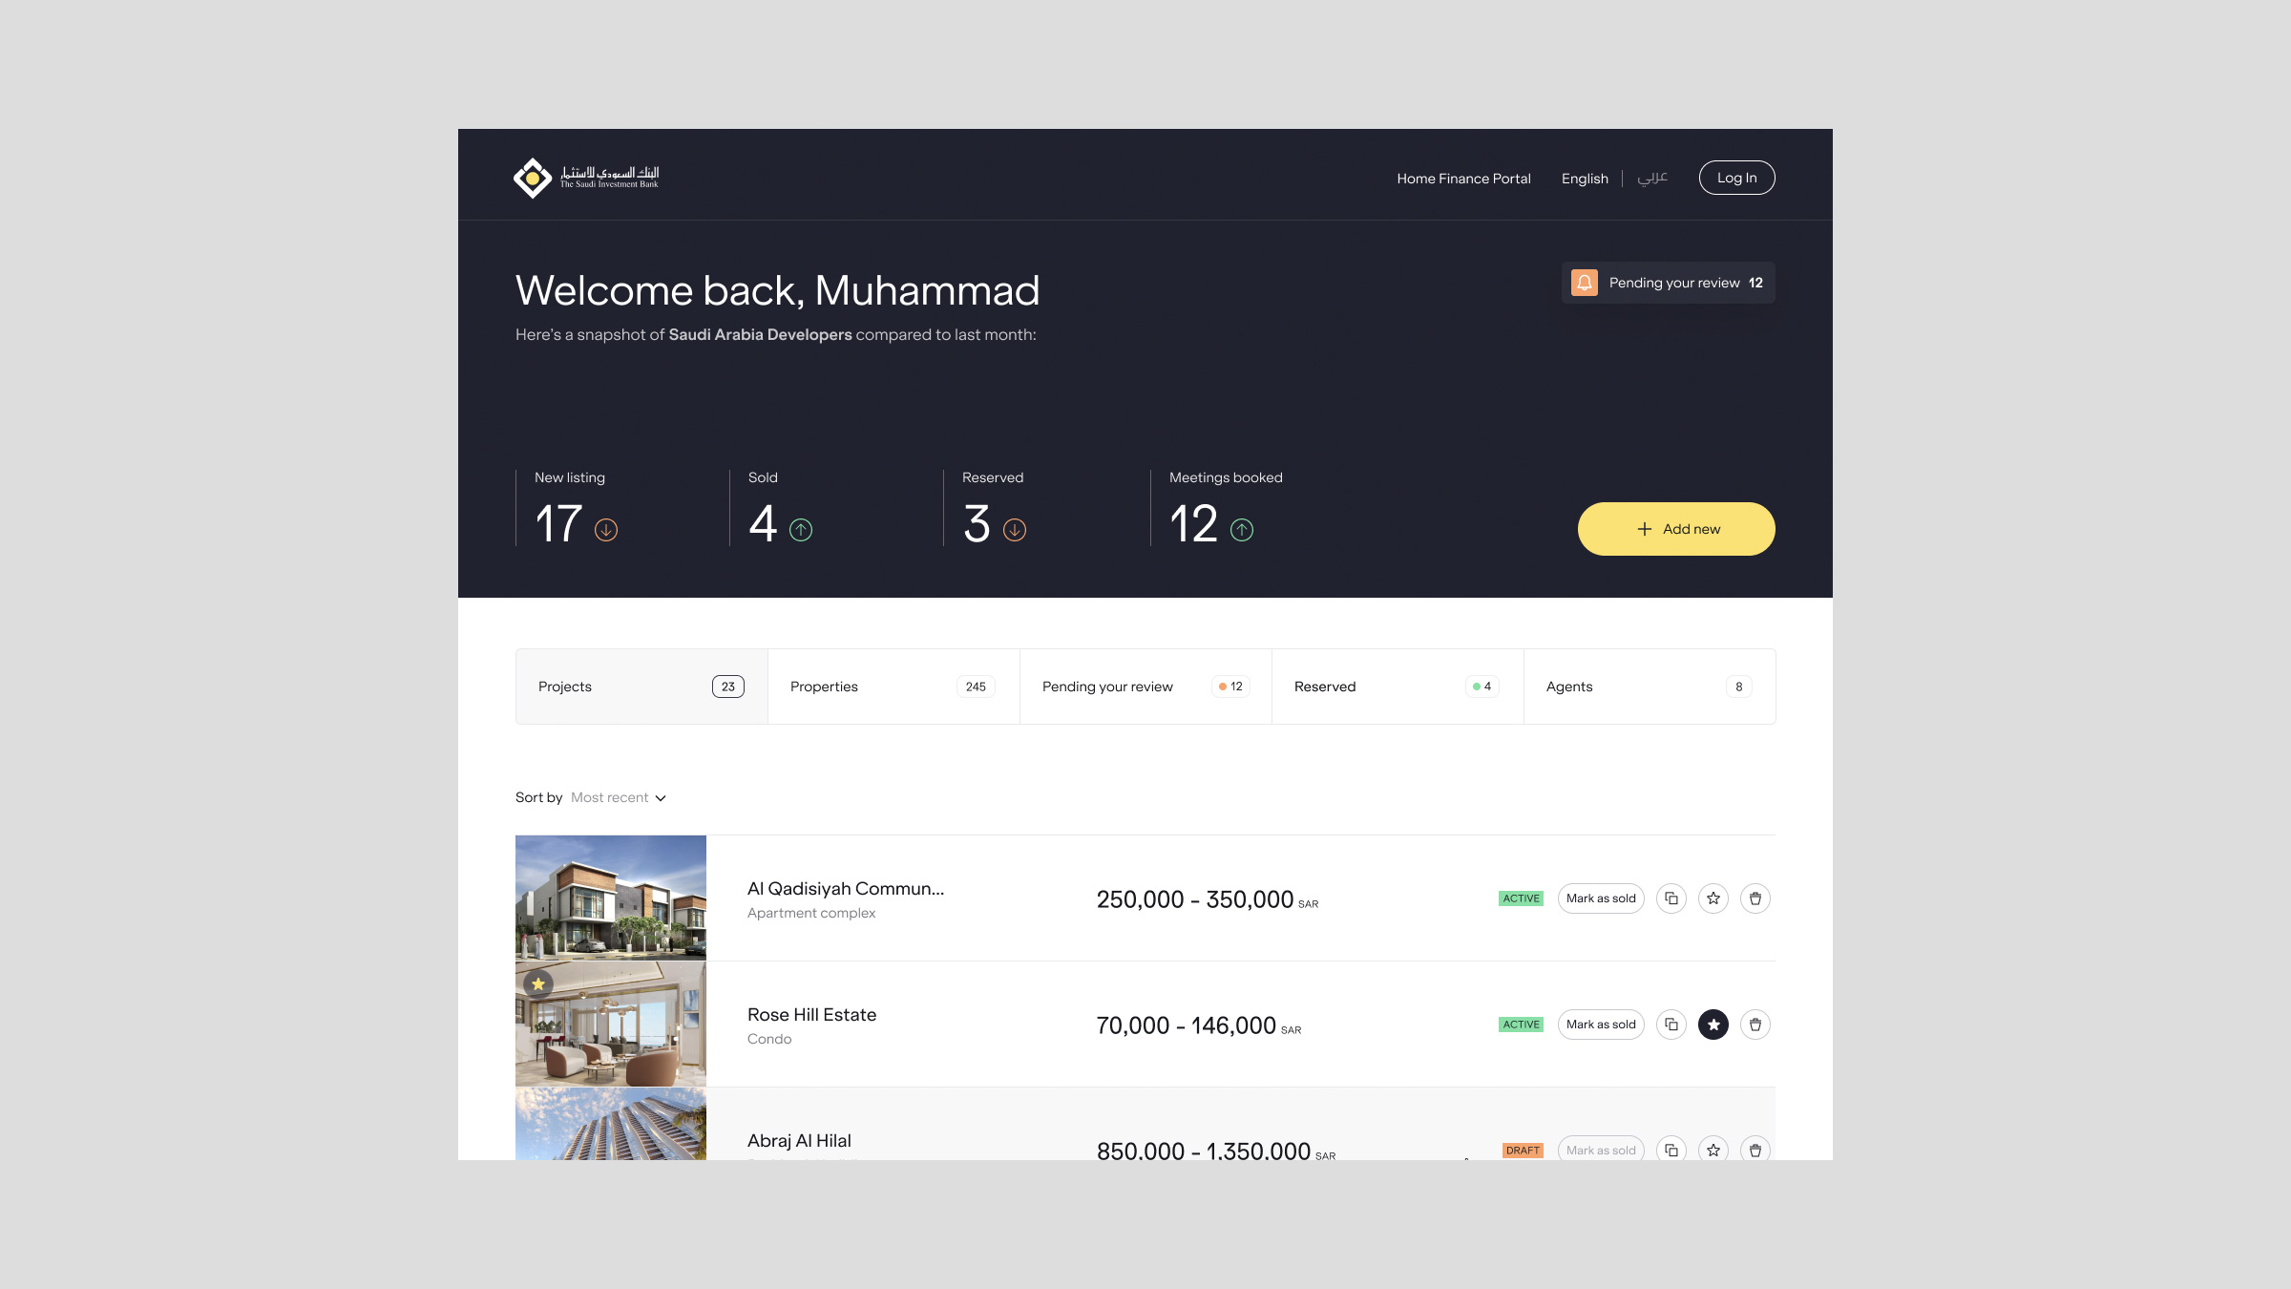Click the 250,000 - 350,000 SAR price
This screenshot has height=1289, width=2291.
[x=1208, y=899]
